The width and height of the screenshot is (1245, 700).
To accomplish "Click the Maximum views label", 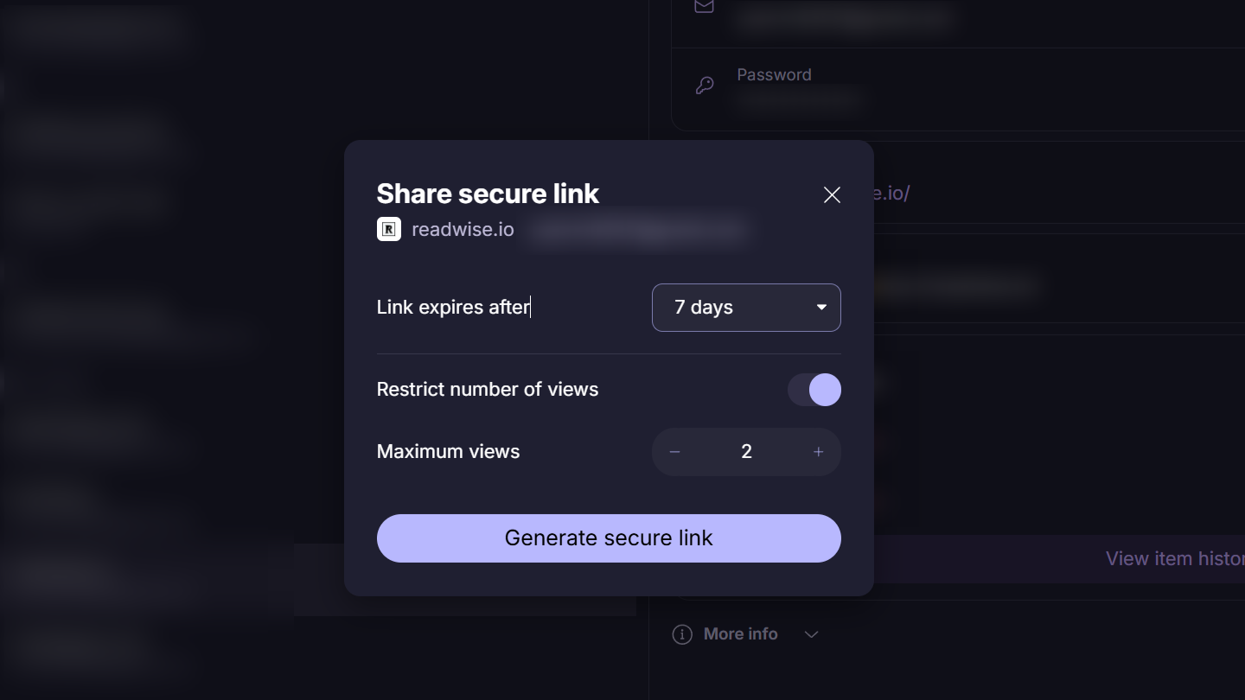I will [448, 452].
